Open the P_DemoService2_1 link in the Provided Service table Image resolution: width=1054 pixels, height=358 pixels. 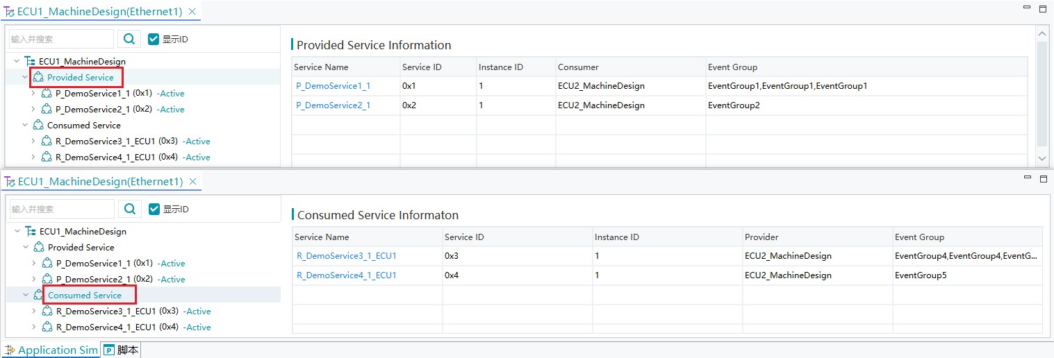pos(333,105)
